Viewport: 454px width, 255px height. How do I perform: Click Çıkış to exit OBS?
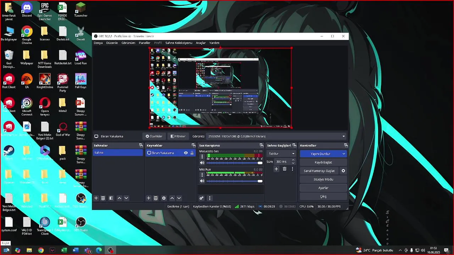[x=323, y=196]
